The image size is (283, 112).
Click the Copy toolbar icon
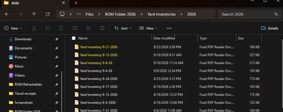[x=48, y=28]
